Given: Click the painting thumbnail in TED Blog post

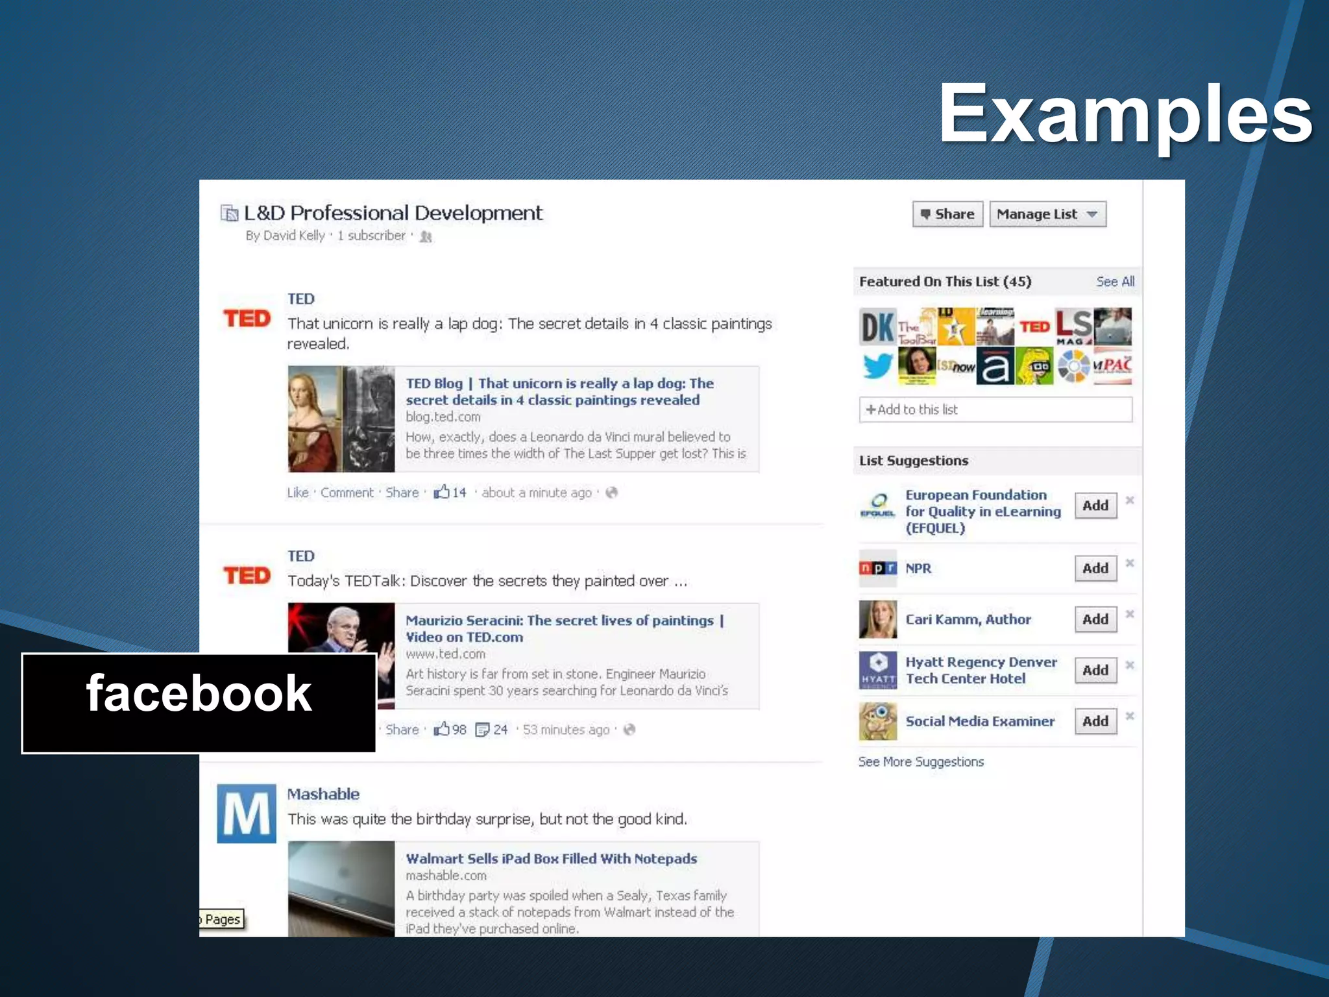Looking at the screenshot, I should point(341,419).
